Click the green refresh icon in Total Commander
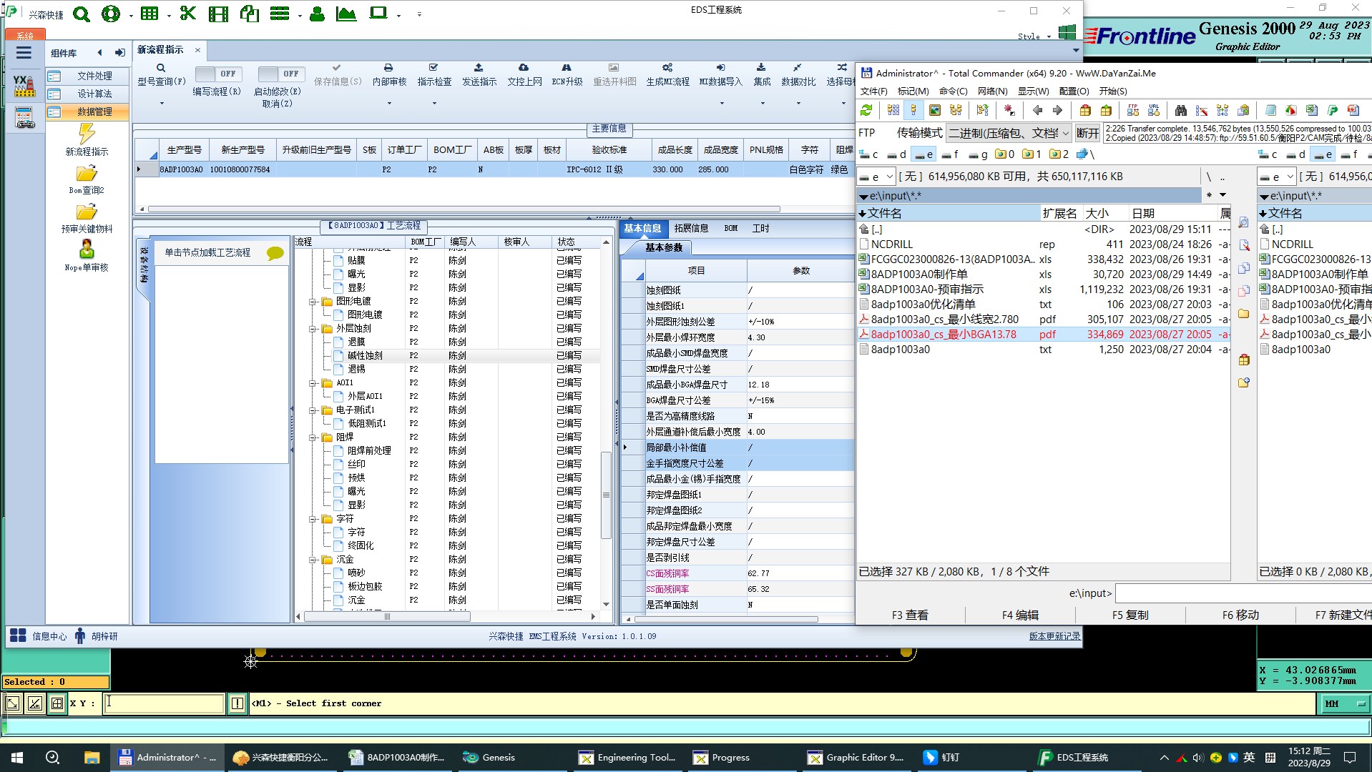Image resolution: width=1372 pixels, height=772 pixels. (x=866, y=110)
